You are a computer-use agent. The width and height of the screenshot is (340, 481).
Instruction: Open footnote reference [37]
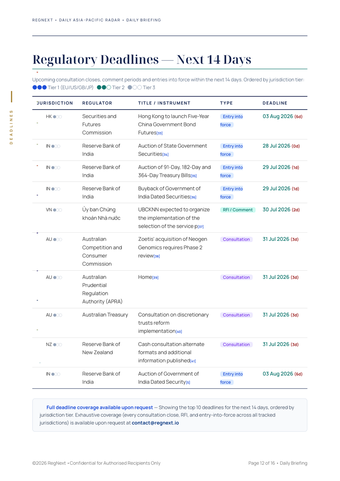(201, 227)
